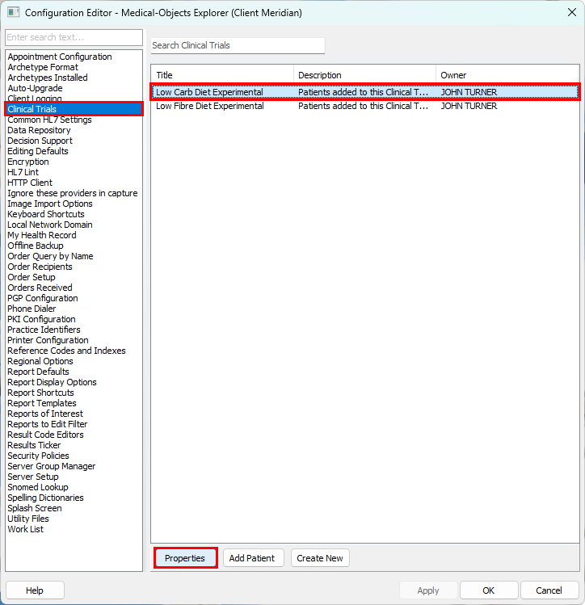The width and height of the screenshot is (585, 605).
Task: Sort by the Owner column header
Action: [507, 75]
